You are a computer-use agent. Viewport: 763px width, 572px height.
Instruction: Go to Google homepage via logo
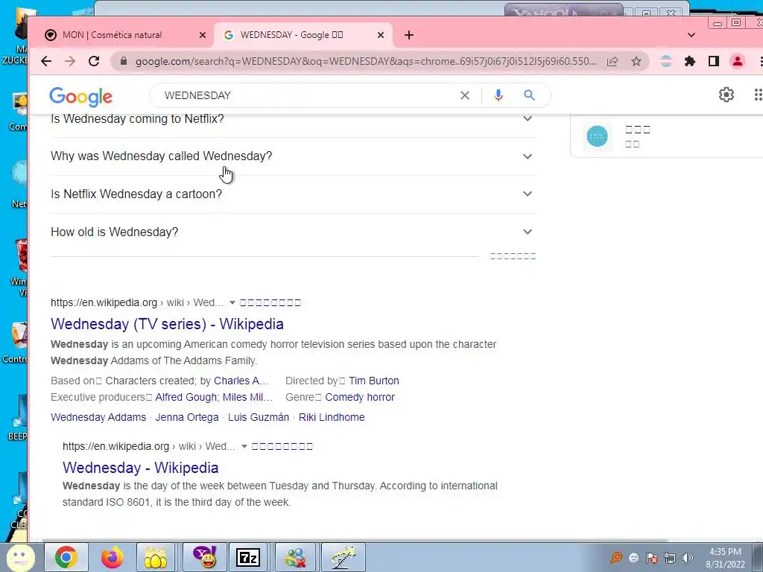80,96
